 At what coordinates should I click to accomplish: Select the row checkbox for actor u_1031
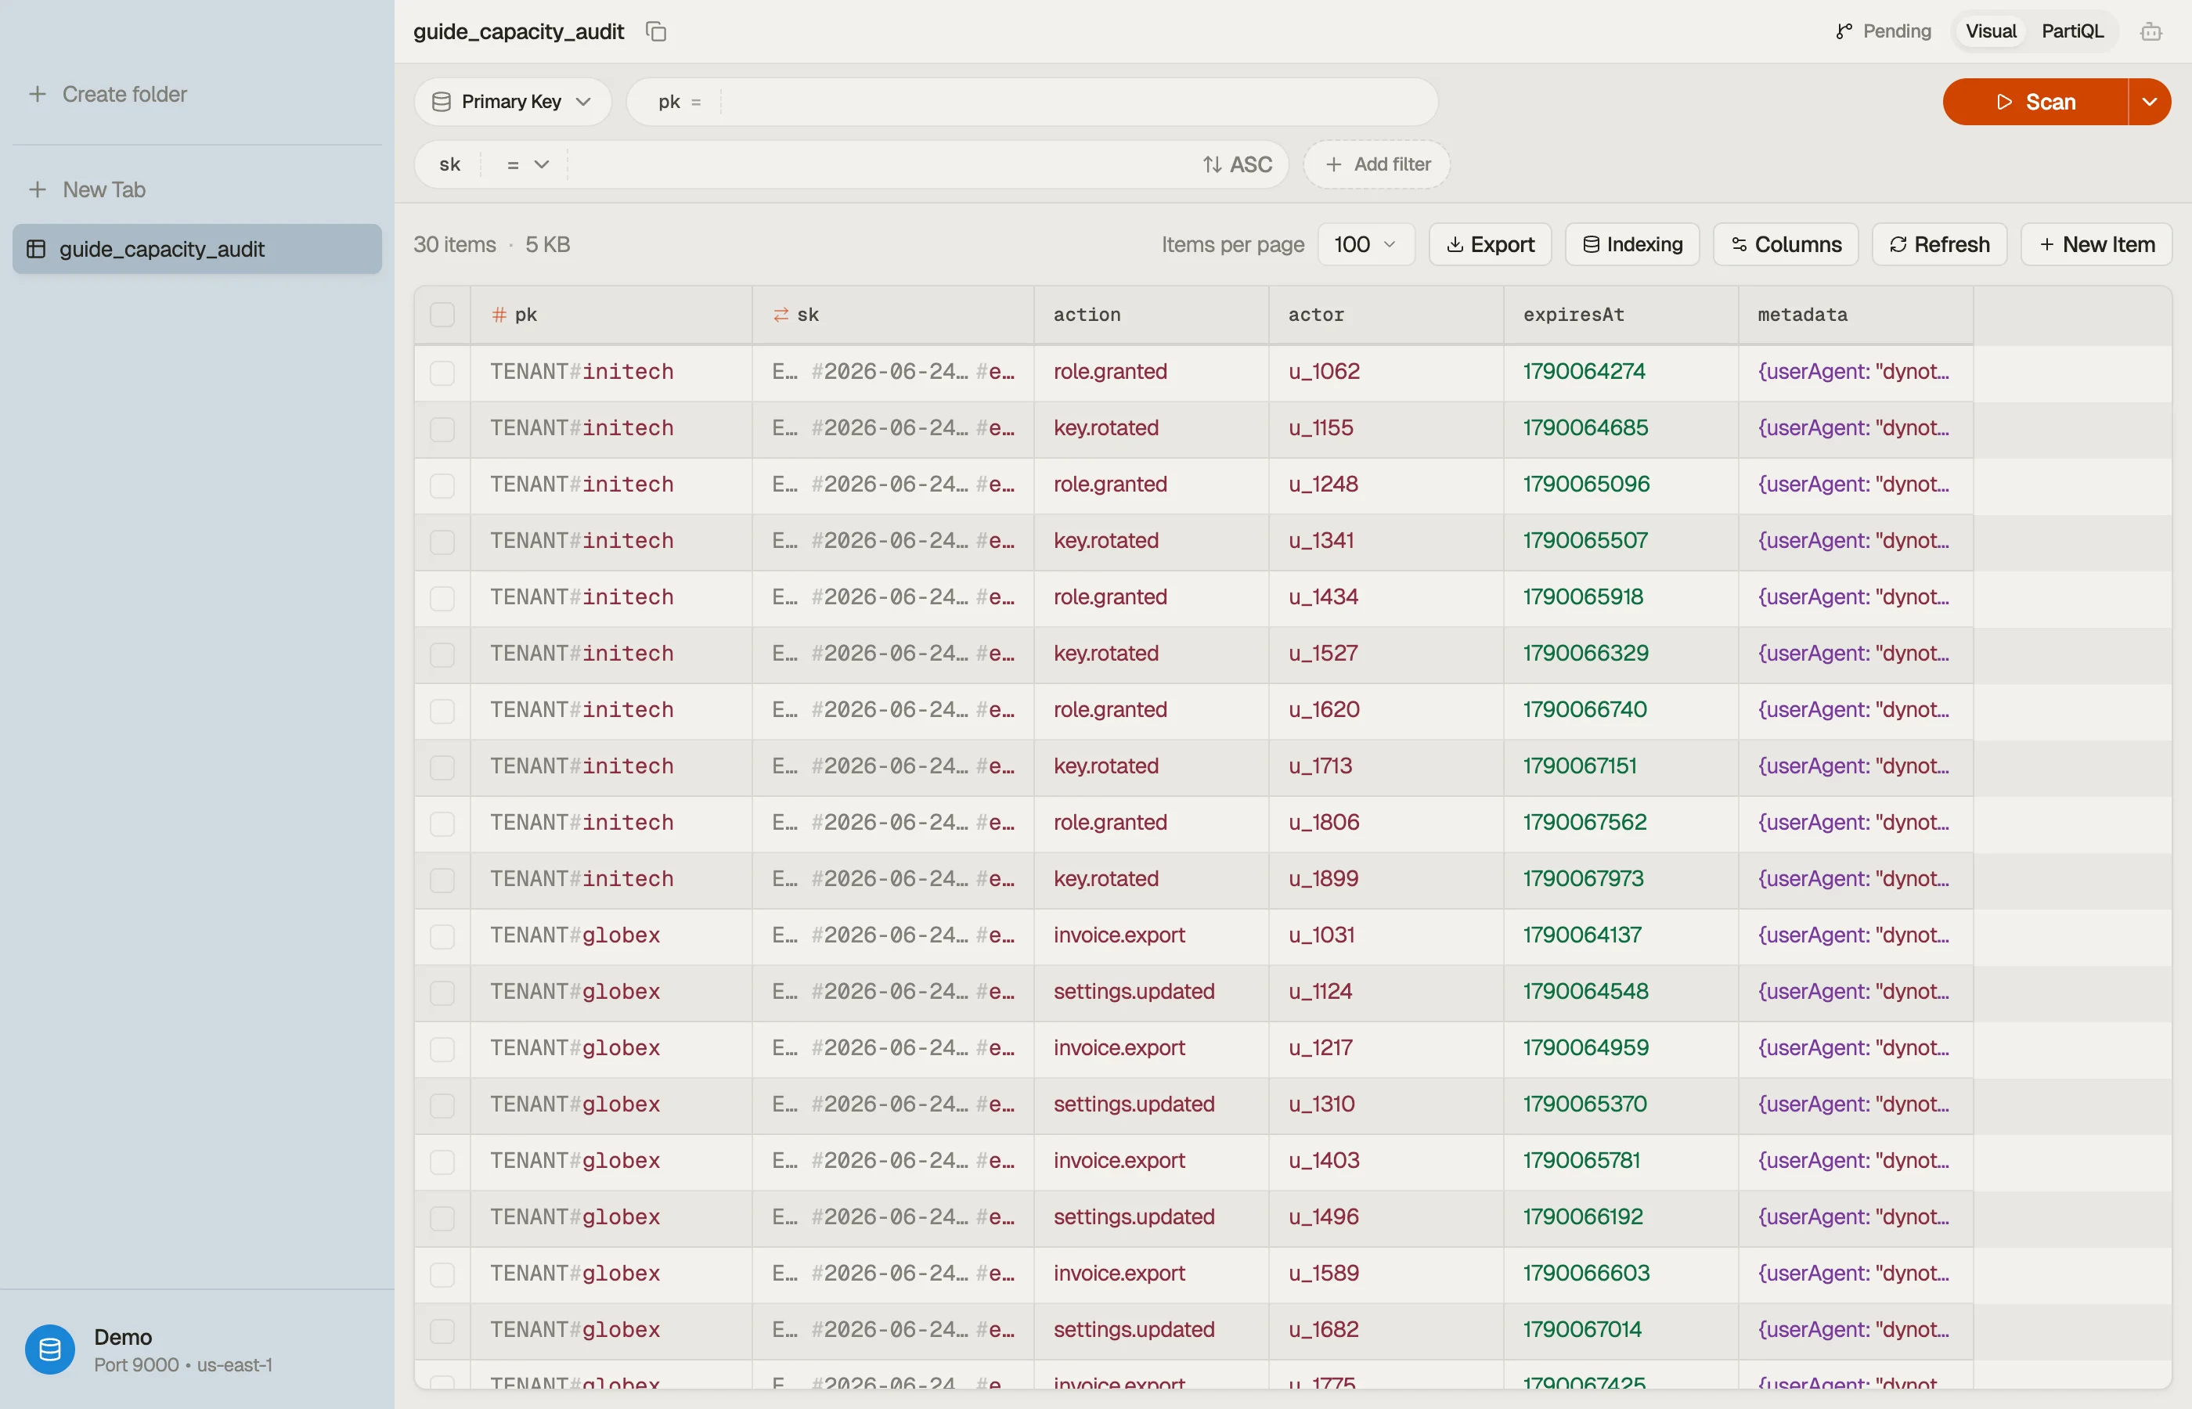coord(442,936)
